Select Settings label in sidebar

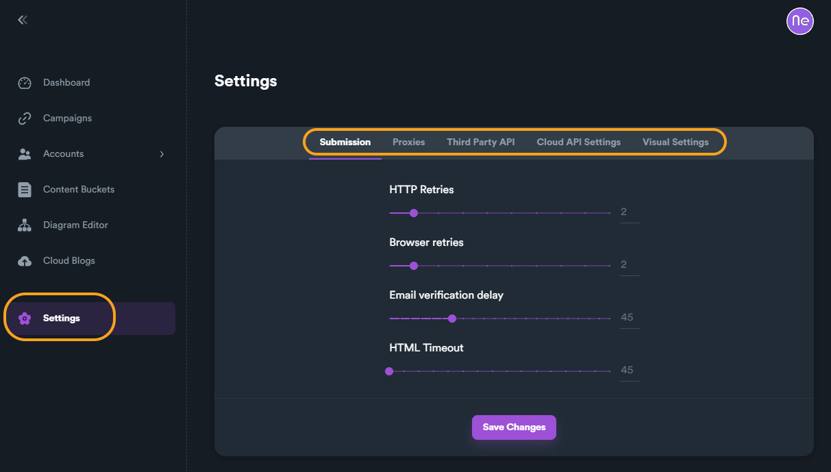(62, 319)
